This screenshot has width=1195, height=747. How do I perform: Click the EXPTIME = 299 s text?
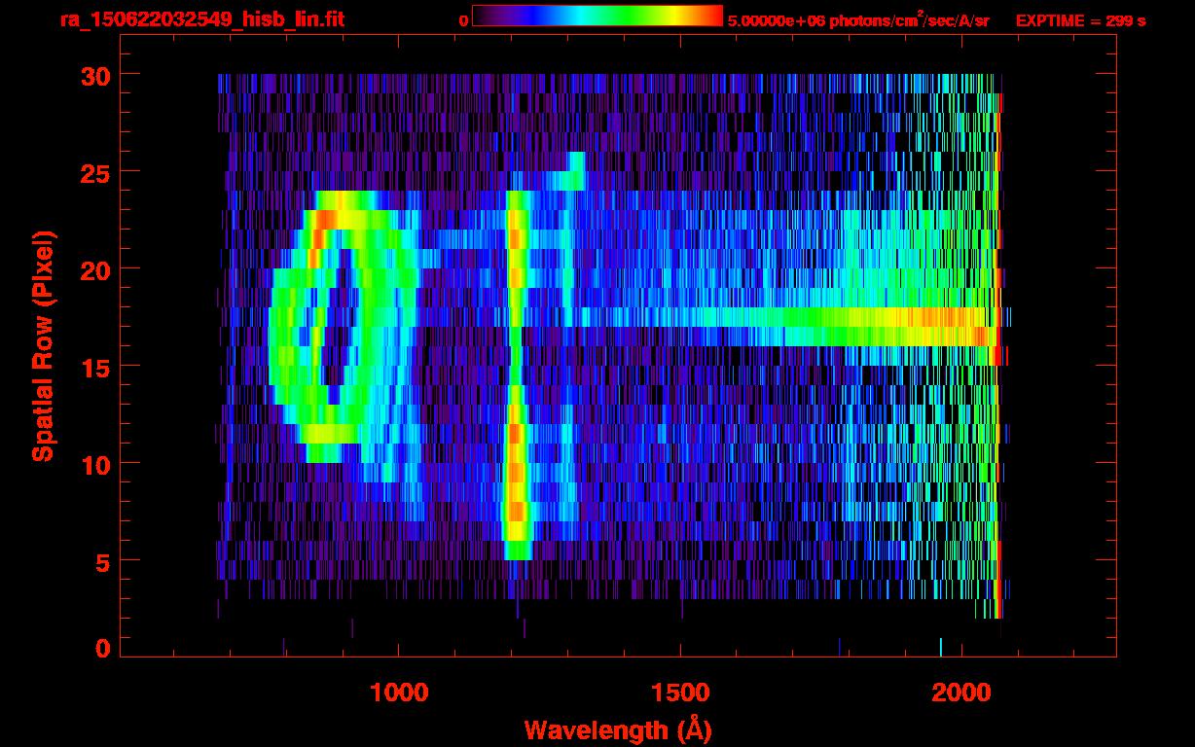pyautogui.click(x=1080, y=20)
